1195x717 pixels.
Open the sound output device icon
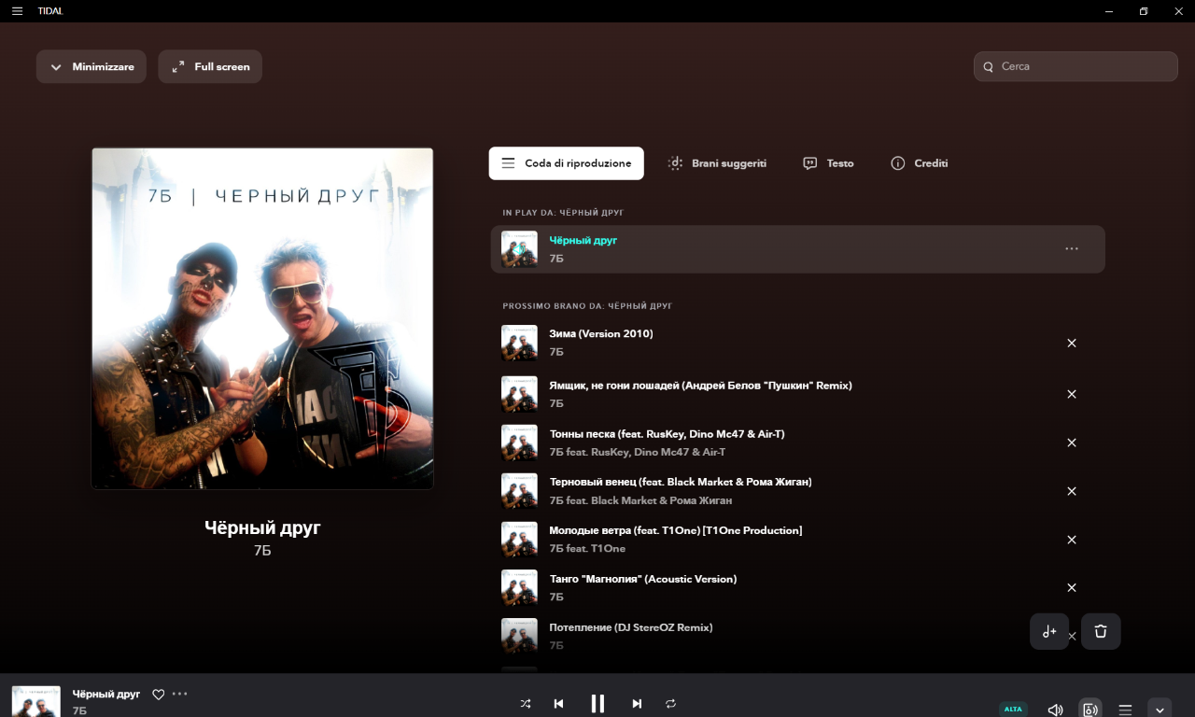point(1090,710)
